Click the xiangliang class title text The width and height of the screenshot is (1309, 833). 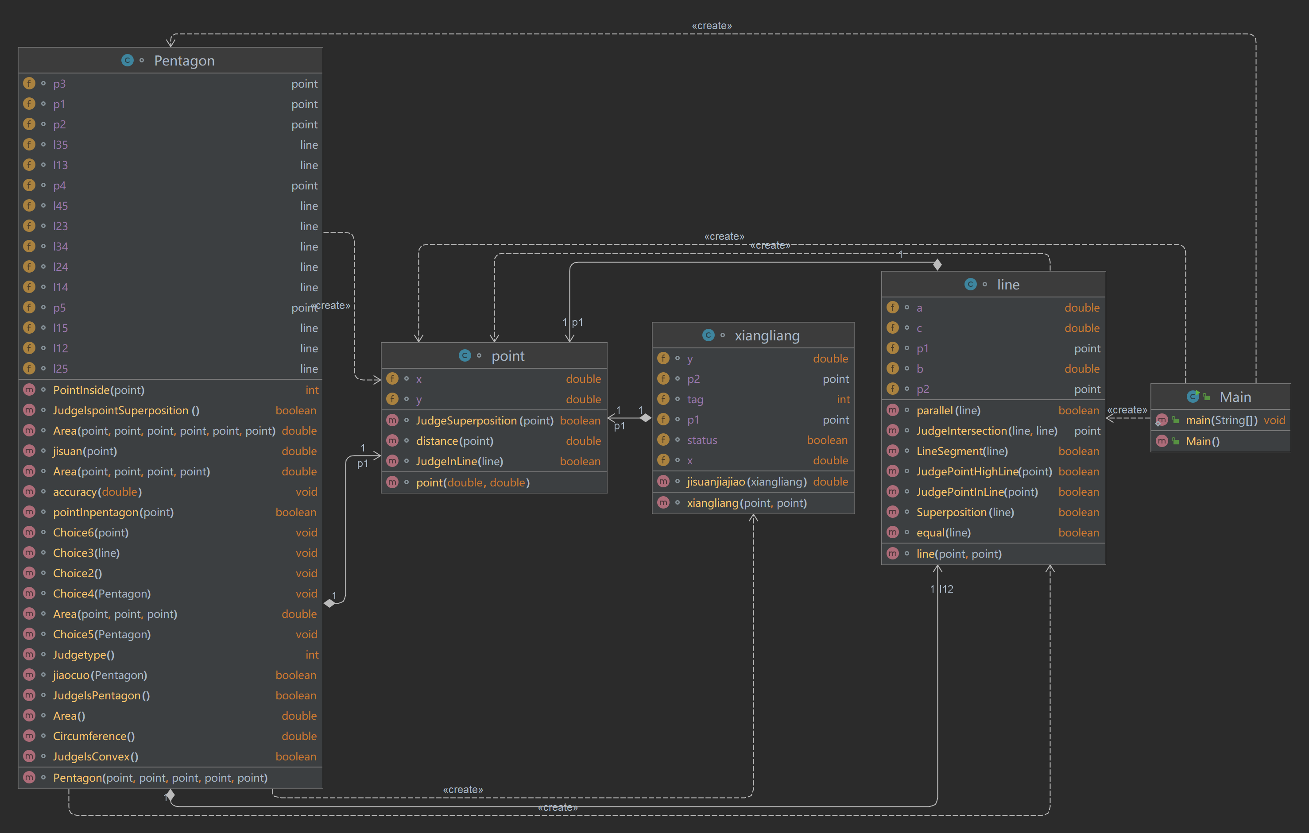point(767,335)
